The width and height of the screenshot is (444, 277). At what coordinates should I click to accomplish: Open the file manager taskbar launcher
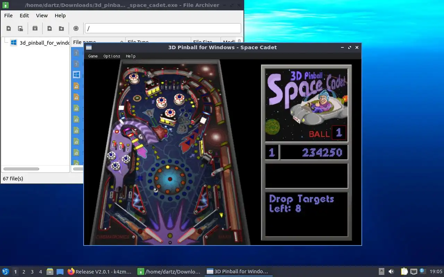pyautogui.click(x=50, y=271)
